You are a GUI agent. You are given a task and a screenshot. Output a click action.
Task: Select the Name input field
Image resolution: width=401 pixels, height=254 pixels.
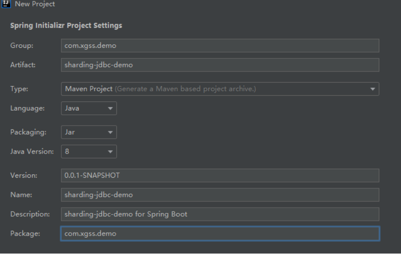[220, 195]
